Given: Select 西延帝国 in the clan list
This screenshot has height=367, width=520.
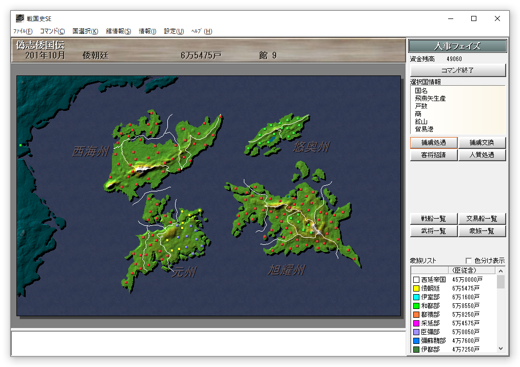Looking at the screenshot, I should pos(433,280).
